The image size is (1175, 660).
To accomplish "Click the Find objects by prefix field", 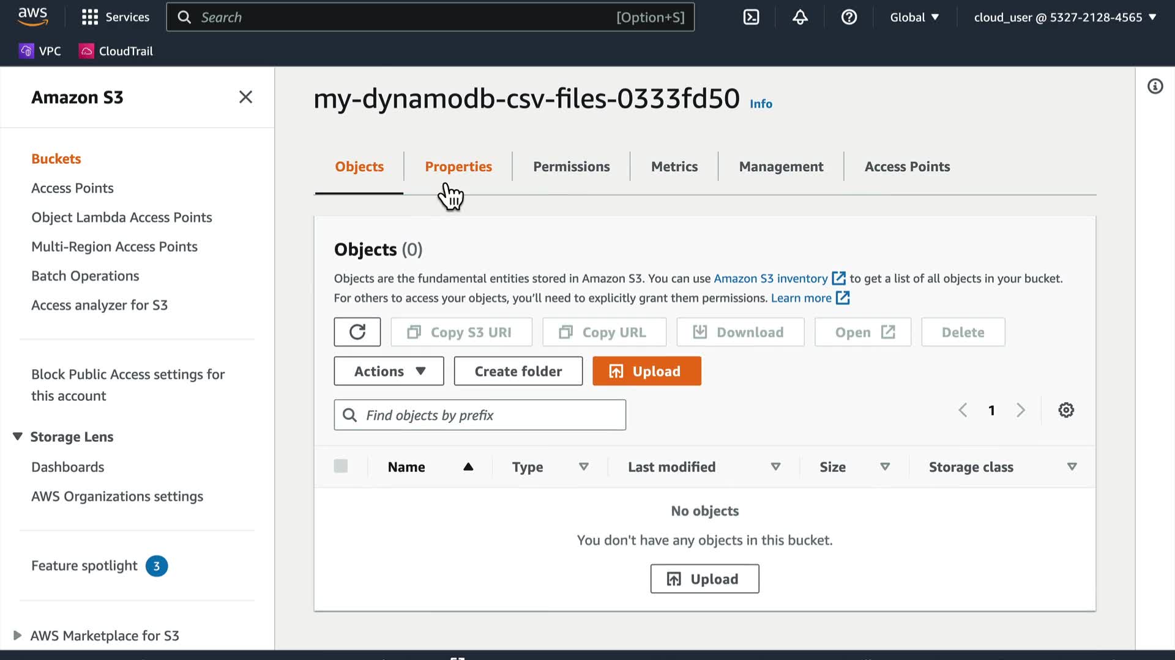I will 480,415.
